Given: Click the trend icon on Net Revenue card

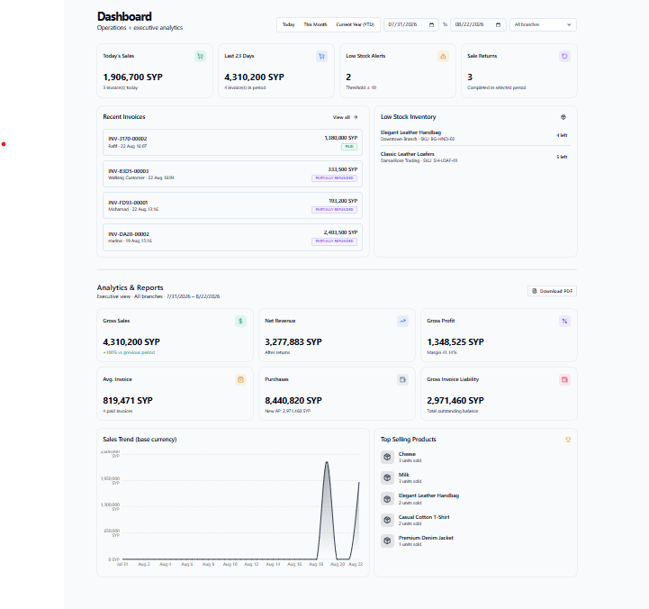Looking at the screenshot, I should 402,321.
